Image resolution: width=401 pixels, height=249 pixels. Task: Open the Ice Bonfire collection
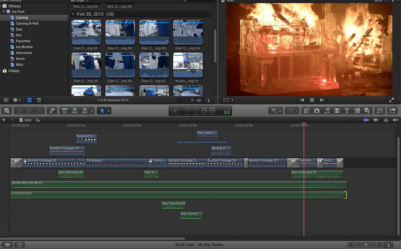pos(24,47)
